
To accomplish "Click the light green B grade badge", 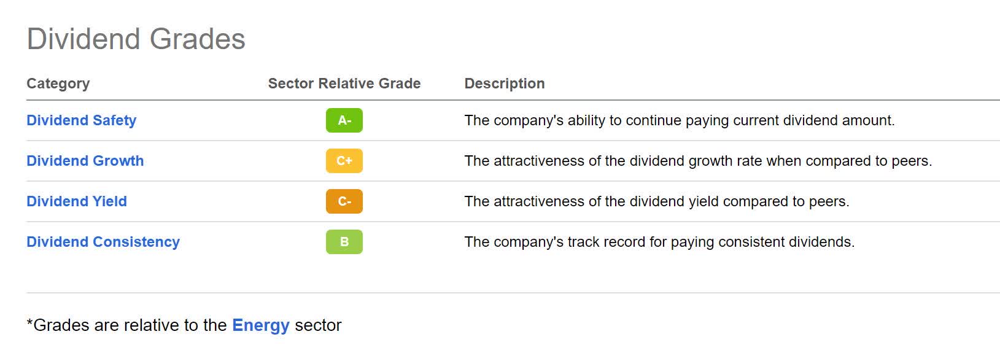I will (x=344, y=242).
